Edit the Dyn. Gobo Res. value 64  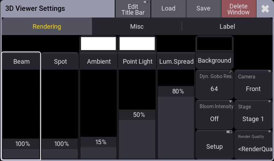tap(214, 84)
